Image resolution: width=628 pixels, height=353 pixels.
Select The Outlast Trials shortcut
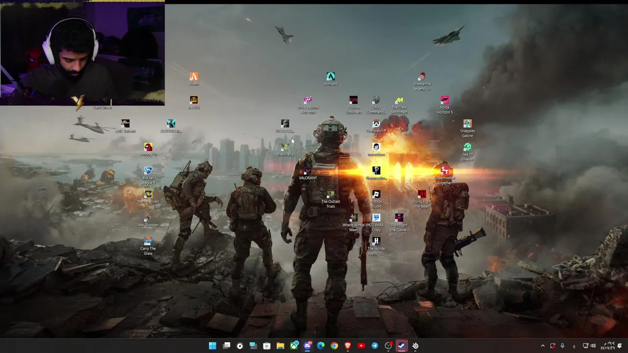pos(331,199)
